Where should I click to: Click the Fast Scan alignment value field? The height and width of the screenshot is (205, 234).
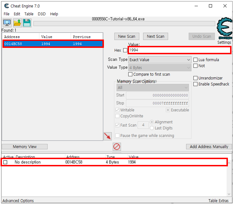click(x=143, y=125)
